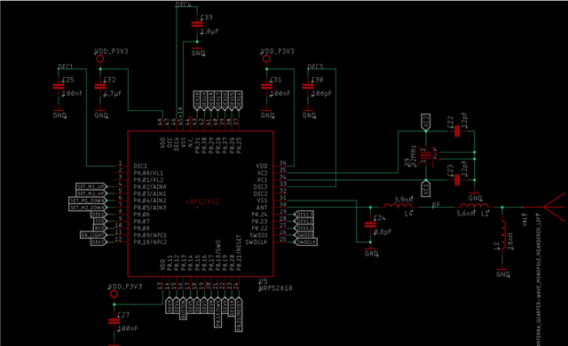The width and height of the screenshot is (568, 346).
Task: Select the DEV13 net label
Action: click(304, 215)
